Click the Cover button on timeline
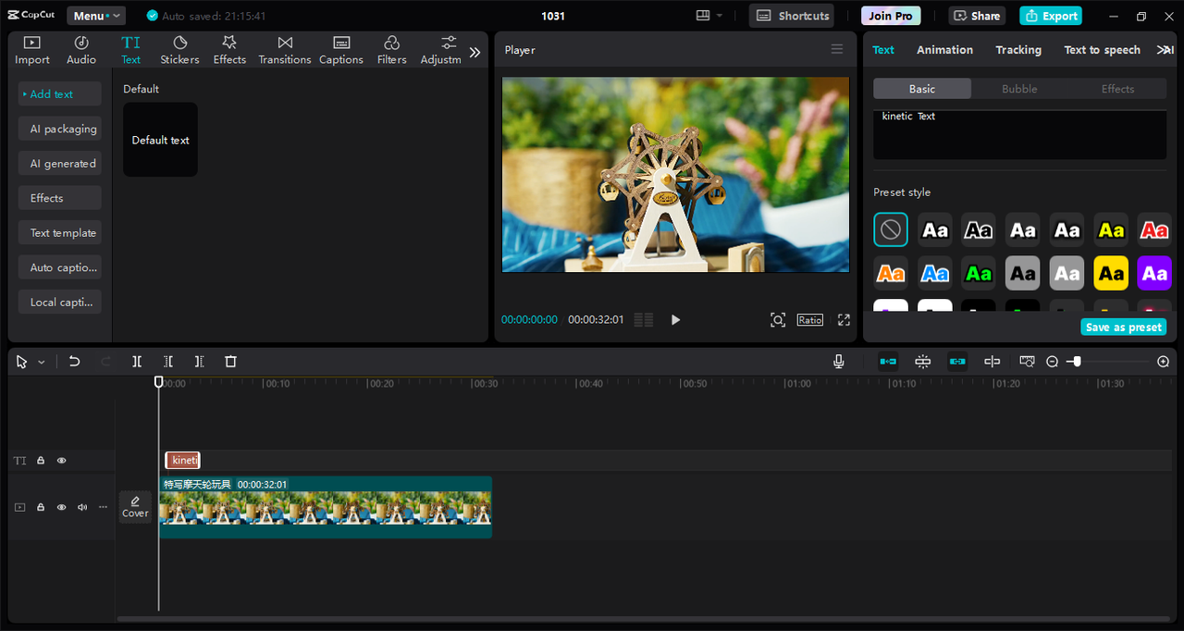 coord(135,507)
